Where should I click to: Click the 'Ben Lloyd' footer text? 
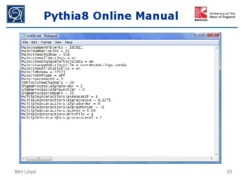click(x=25, y=172)
